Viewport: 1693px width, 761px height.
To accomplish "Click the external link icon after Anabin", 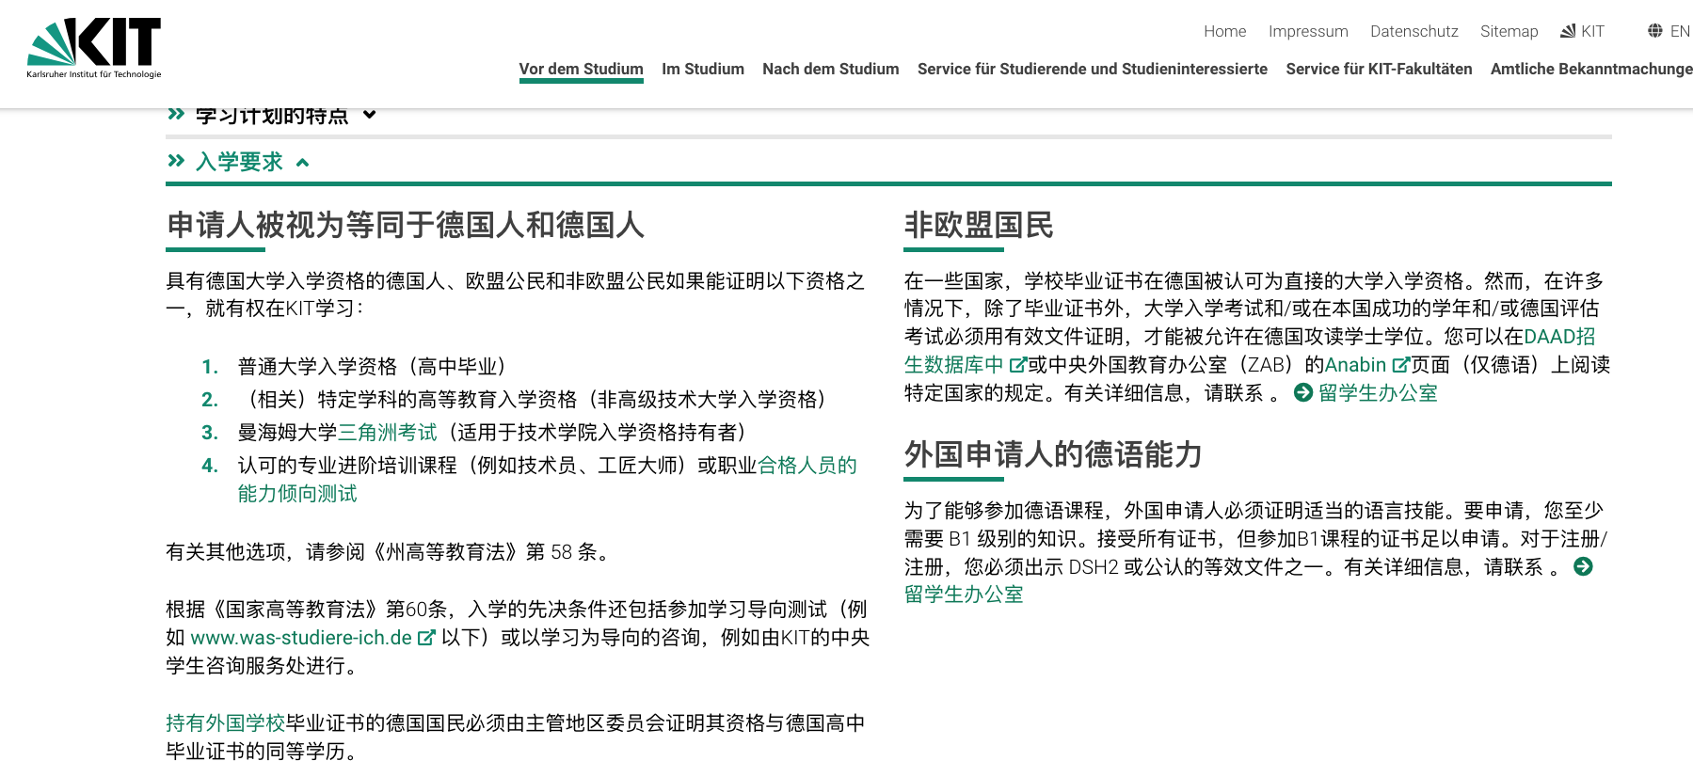I will point(1400,365).
